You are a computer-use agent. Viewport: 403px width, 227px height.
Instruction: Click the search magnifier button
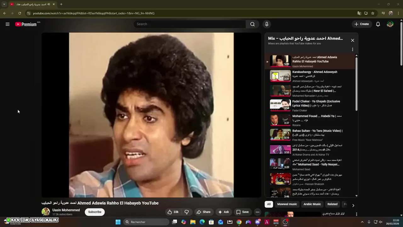tap(253, 24)
